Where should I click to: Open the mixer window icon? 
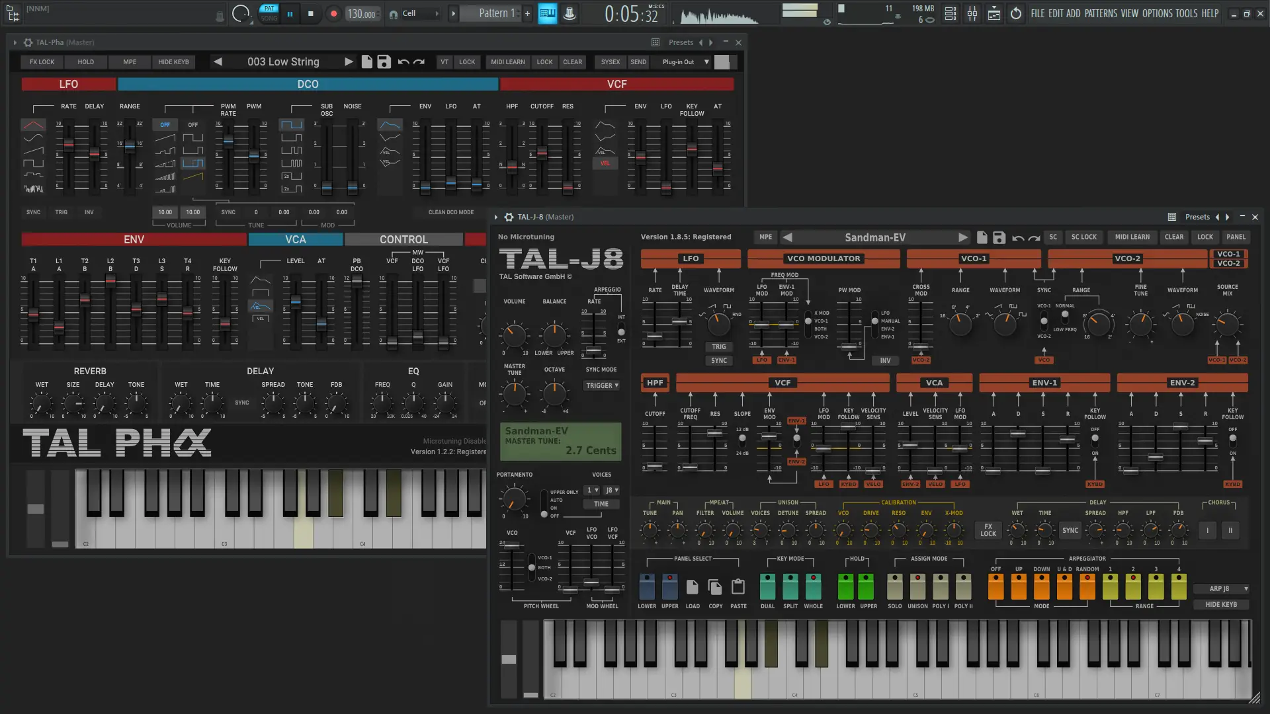click(x=972, y=13)
